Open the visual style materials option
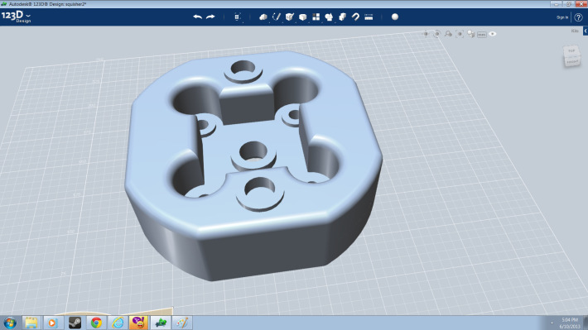This screenshot has width=588, height=330. 470,34
